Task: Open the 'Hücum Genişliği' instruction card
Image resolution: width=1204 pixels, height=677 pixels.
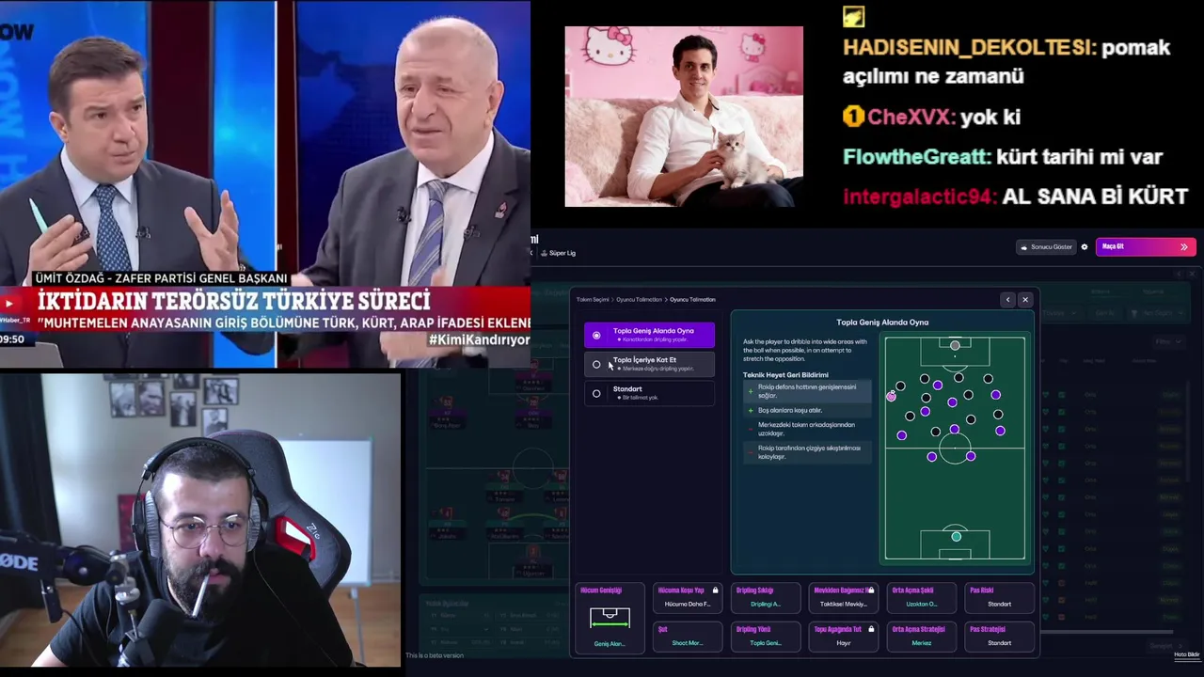Action: [x=610, y=618]
